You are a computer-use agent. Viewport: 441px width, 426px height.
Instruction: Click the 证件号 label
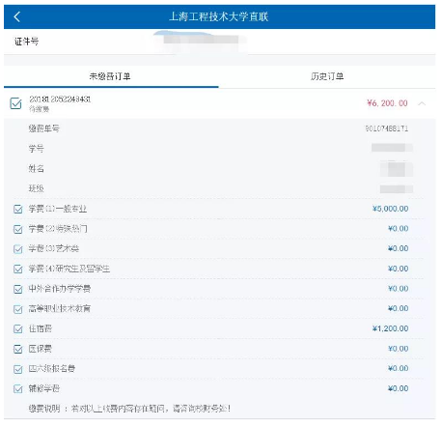point(26,42)
